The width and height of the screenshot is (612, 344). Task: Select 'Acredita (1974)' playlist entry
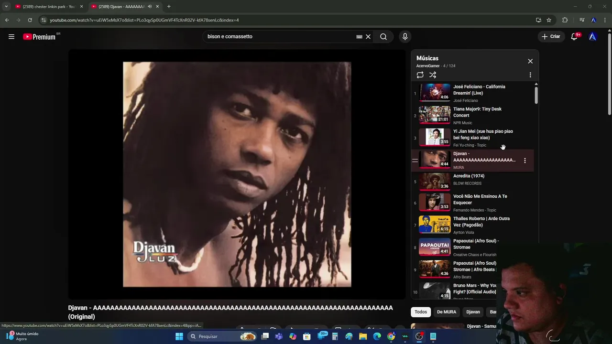click(x=472, y=183)
